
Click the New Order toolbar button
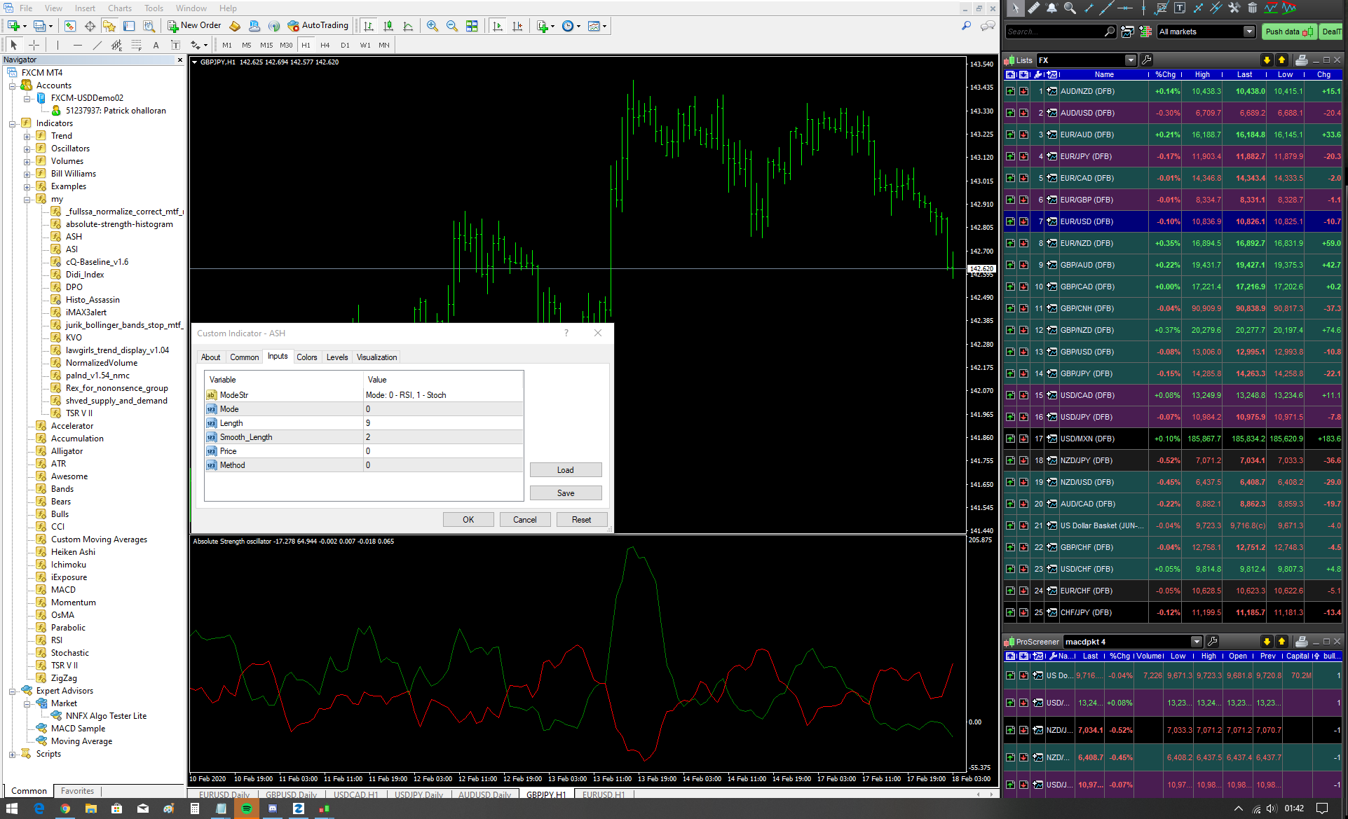[x=194, y=26]
